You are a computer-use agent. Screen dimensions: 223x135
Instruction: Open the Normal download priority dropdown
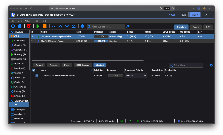point(136,75)
